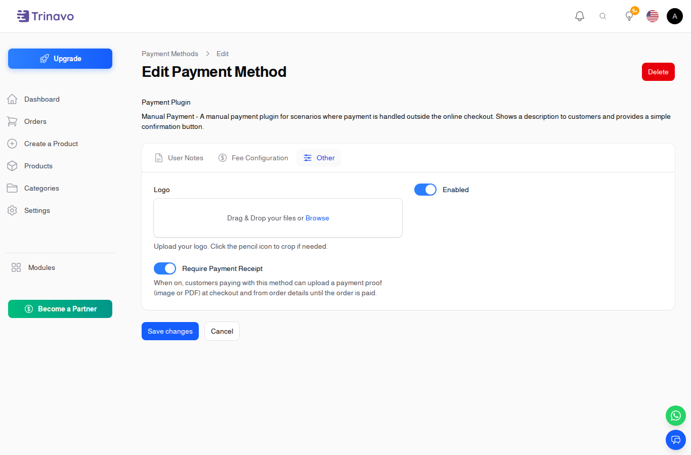691x455 pixels.
Task: Go to Dashboard in sidebar
Action: click(x=42, y=99)
